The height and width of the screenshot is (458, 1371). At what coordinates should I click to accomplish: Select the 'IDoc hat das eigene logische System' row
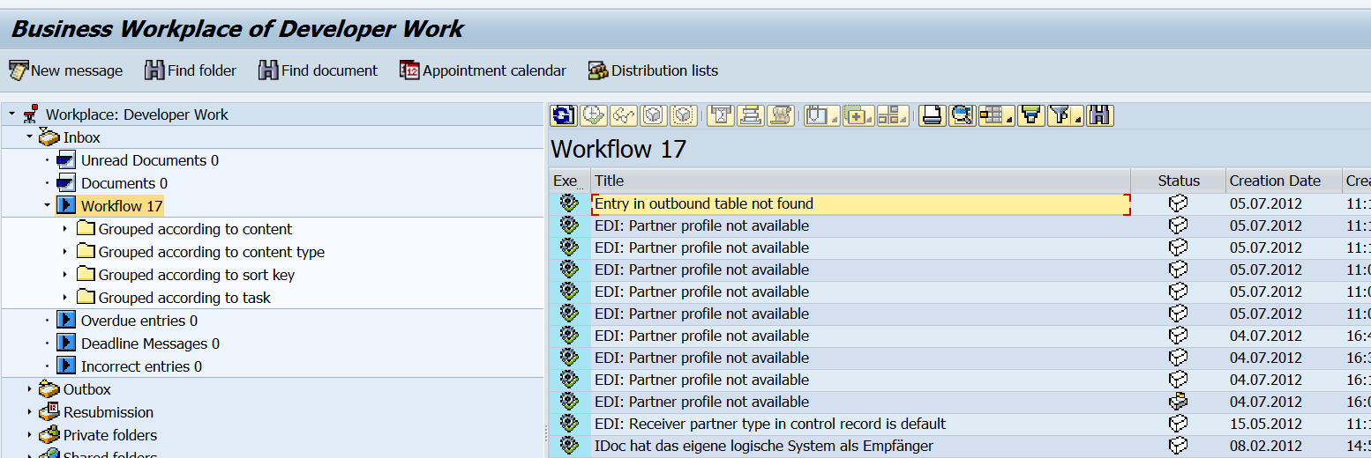pos(763,446)
